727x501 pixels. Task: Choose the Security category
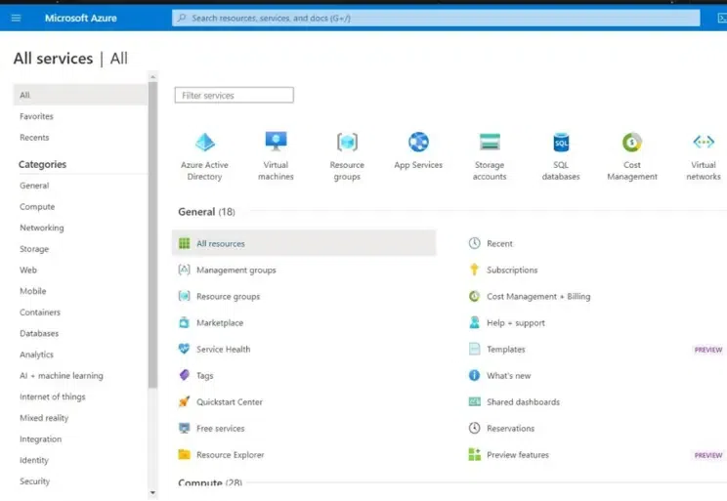click(35, 481)
